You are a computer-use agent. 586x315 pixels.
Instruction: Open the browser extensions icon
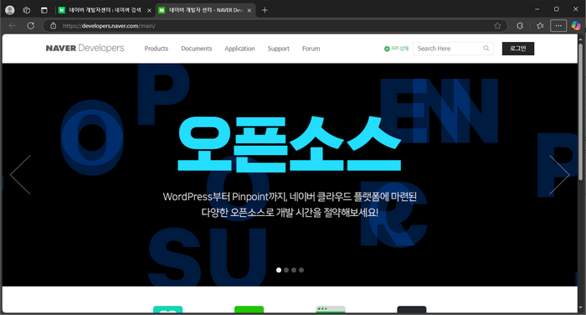pos(520,26)
